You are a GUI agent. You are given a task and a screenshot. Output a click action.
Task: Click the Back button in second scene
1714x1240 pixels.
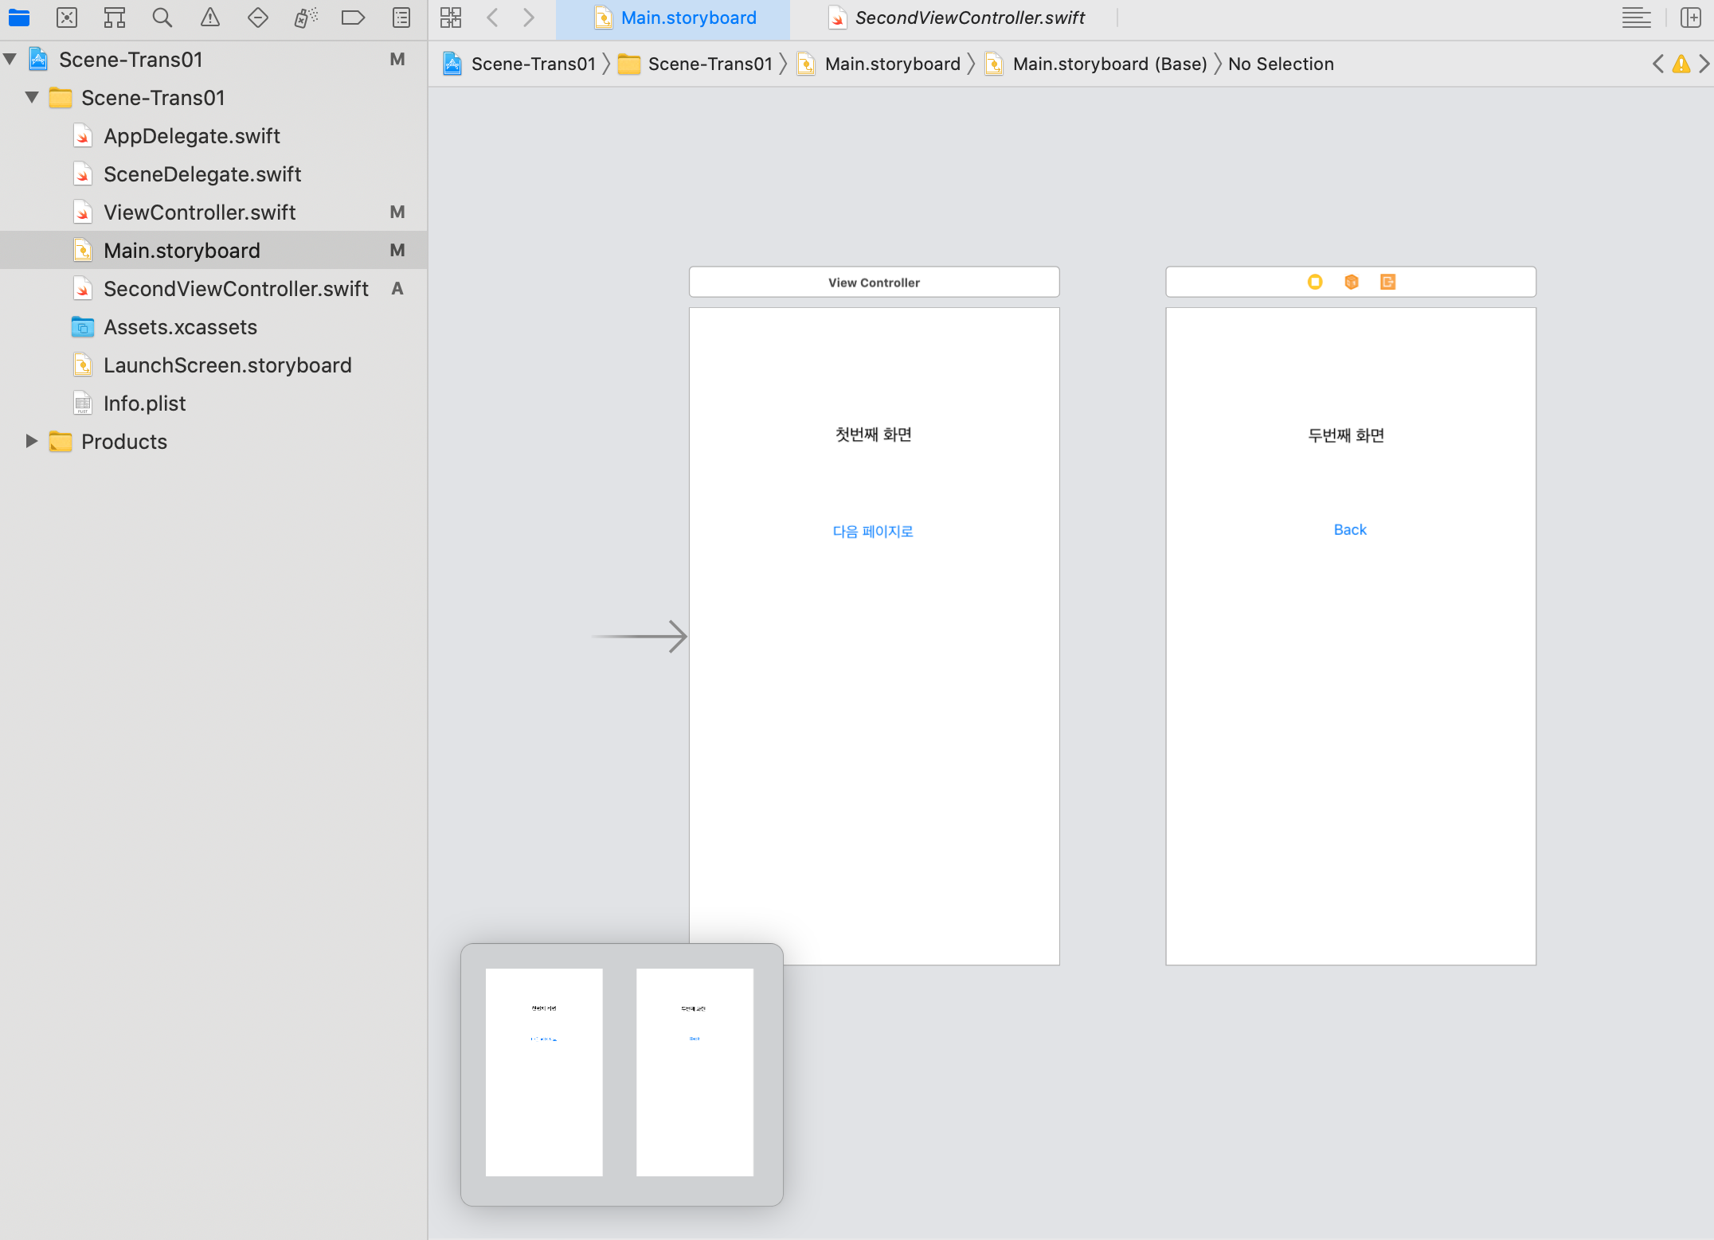tap(1350, 530)
